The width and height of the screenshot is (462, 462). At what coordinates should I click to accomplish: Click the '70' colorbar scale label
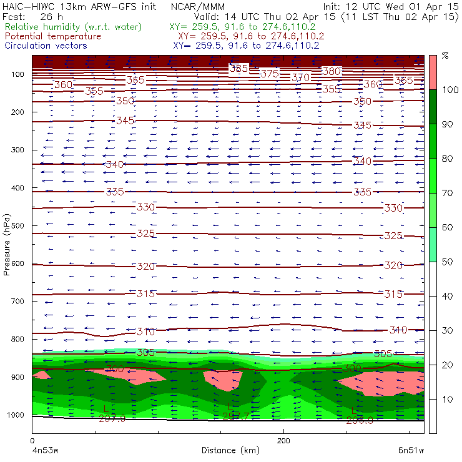pyautogui.click(x=447, y=193)
